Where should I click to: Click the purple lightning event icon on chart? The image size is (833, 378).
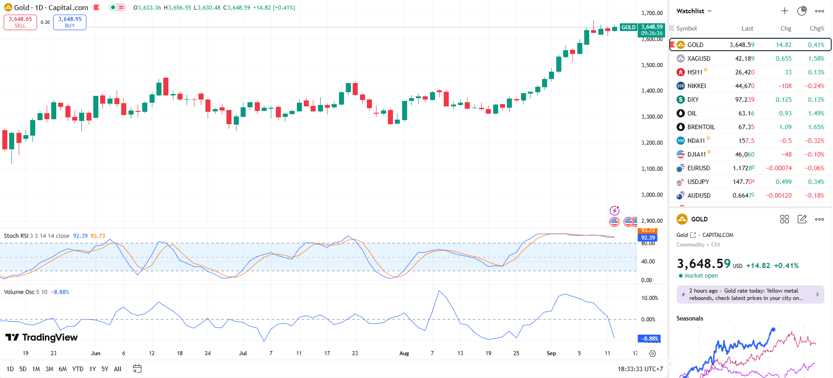click(614, 210)
